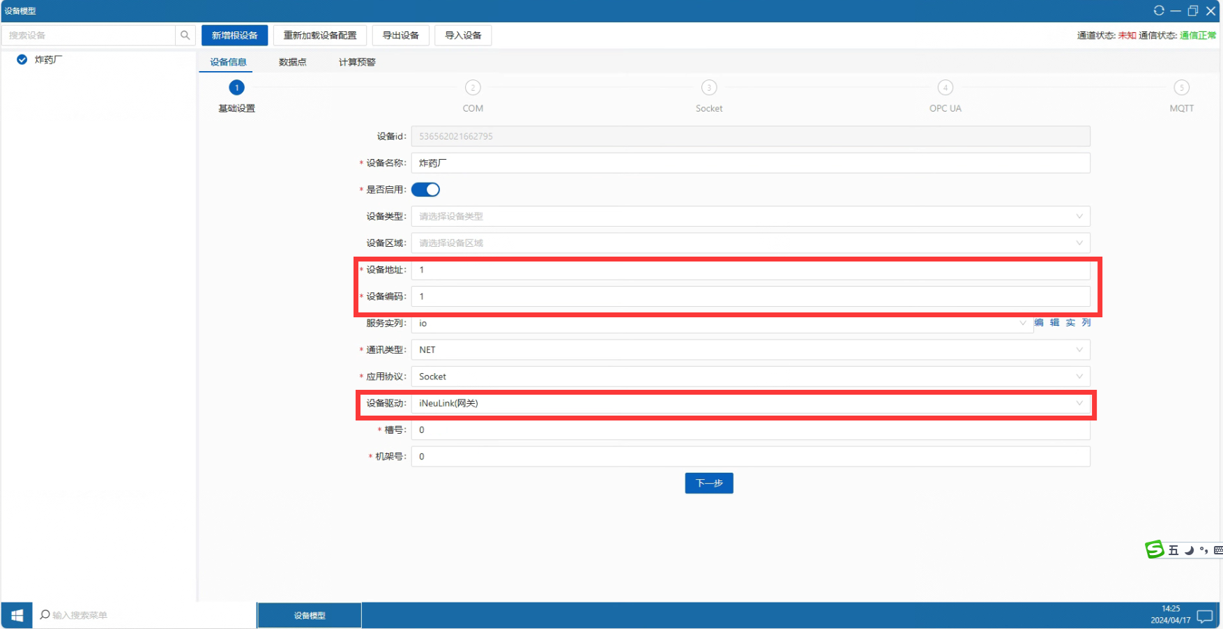Image resolution: width=1223 pixels, height=629 pixels.
Task: Click step 1 基础设置 circle
Action: coord(237,88)
